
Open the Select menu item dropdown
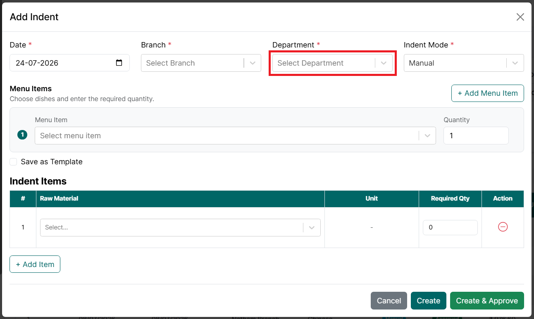[x=235, y=135]
